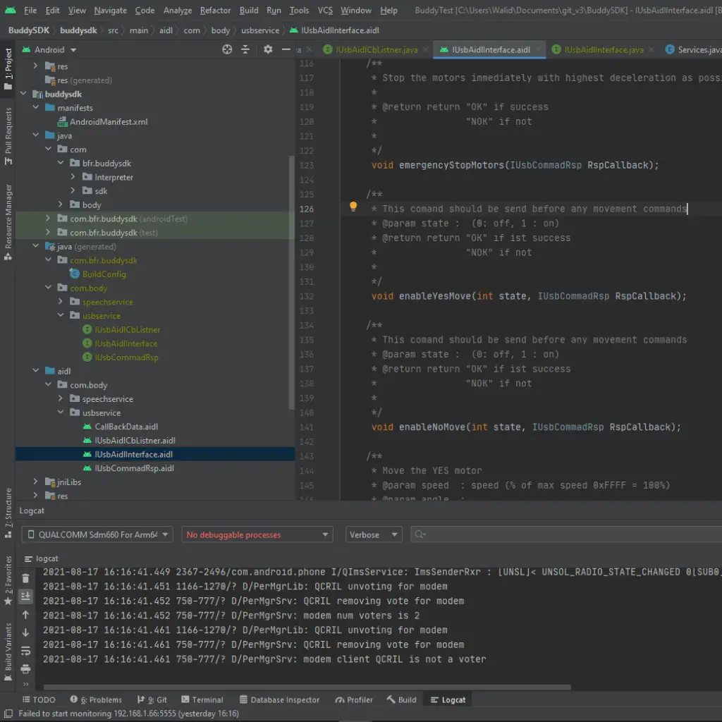This screenshot has width=722, height=722.
Task: Click the down arrow in logcat sidebar
Action: tap(26, 632)
